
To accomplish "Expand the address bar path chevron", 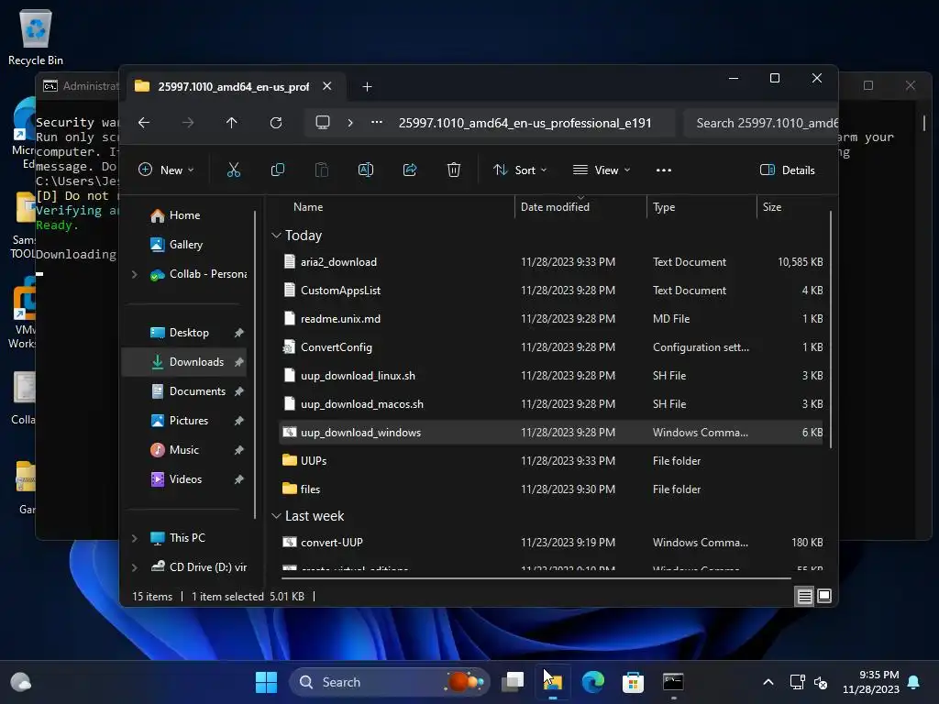I will tap(350, 123).
